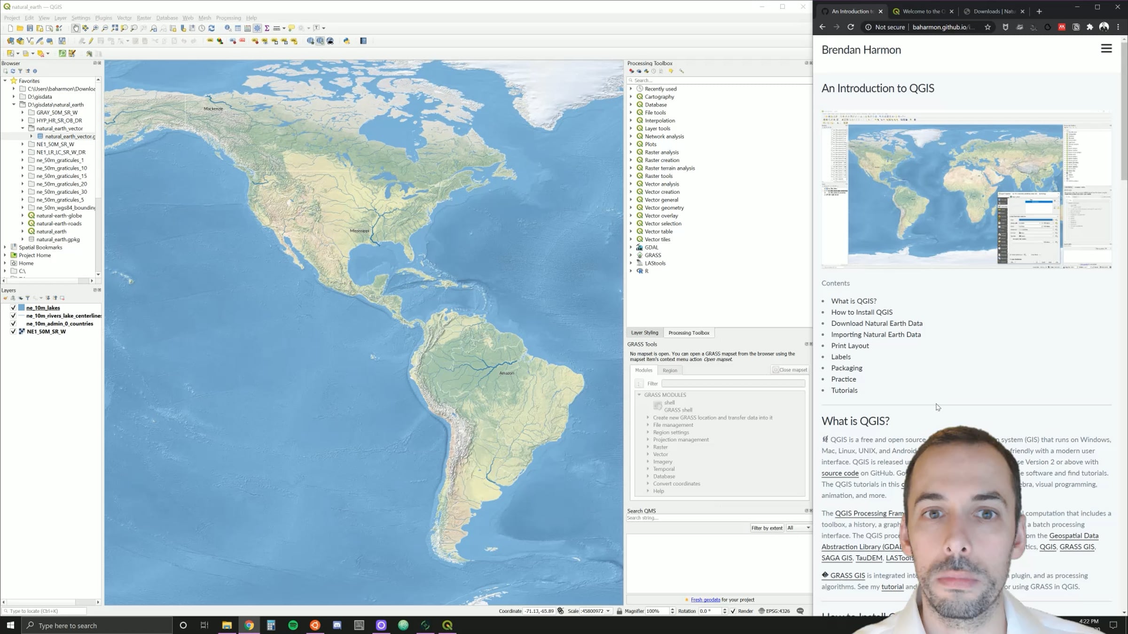Open Statistical Summary sigma icon
Viewport: 1128px width, 634px height.
(x=267, y=28)
